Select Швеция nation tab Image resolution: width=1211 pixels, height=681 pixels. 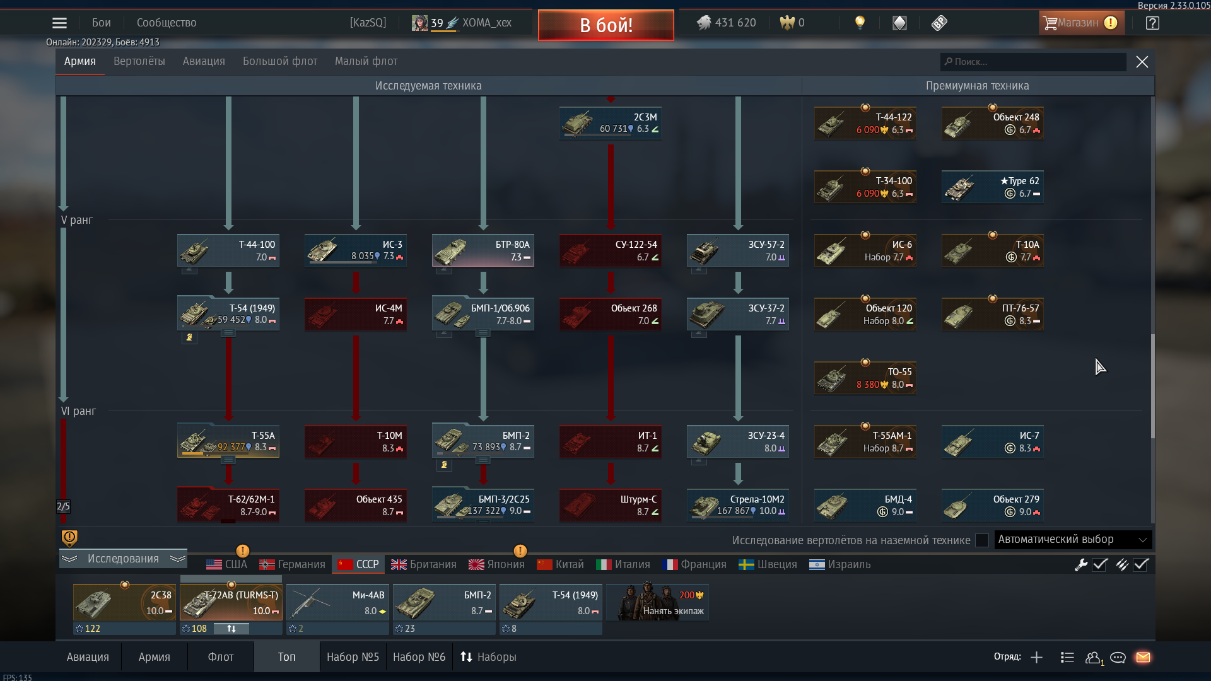768,564
